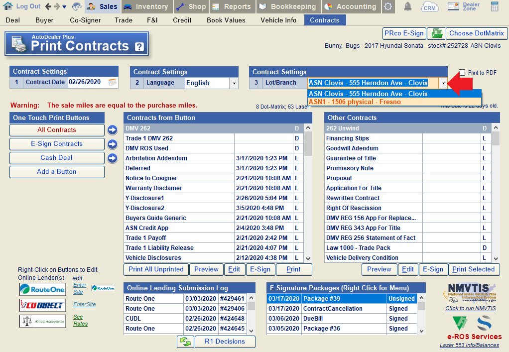Click the blue S e-ROS logo
This screenshot has height=352, width=509.
click(x=484, y=323)
